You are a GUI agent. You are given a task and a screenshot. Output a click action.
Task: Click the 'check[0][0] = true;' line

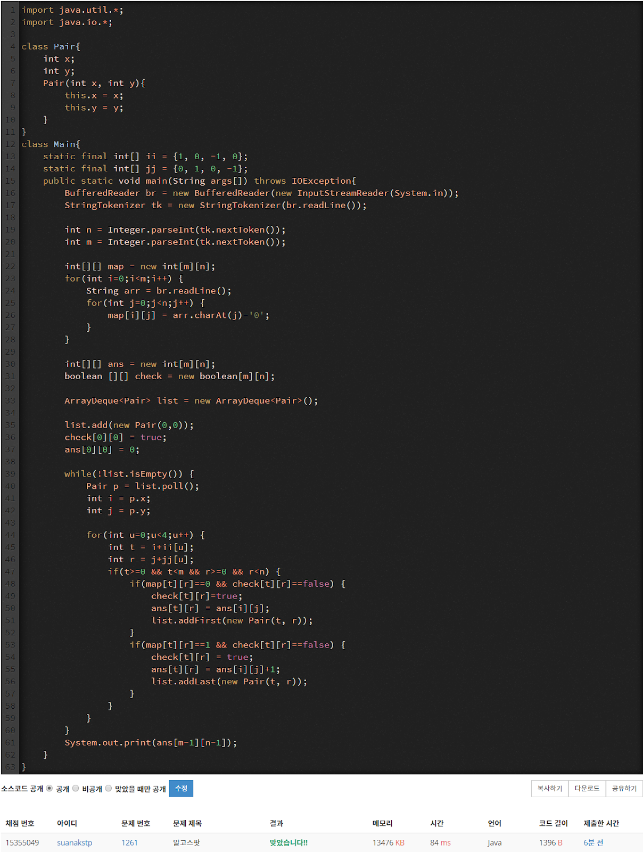point(116,438)
